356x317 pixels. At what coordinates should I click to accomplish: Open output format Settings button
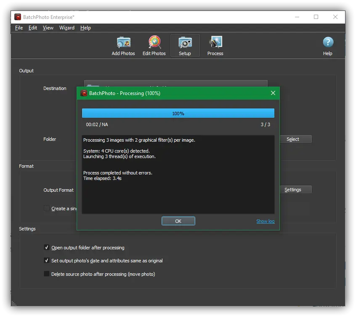295,190
